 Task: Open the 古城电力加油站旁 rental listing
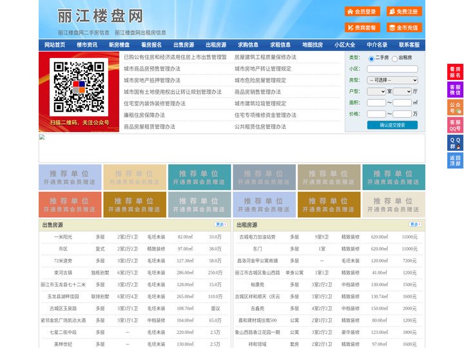(257, 237)
